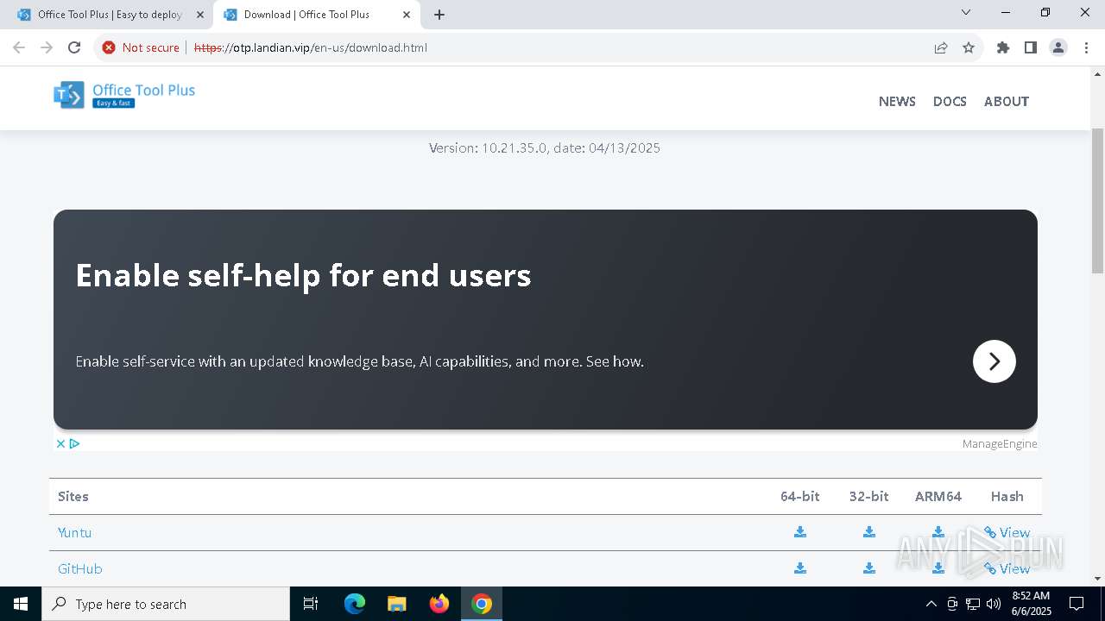Open the network tray icon
Screen dimensions: 1105x621
tap(973, 604)
